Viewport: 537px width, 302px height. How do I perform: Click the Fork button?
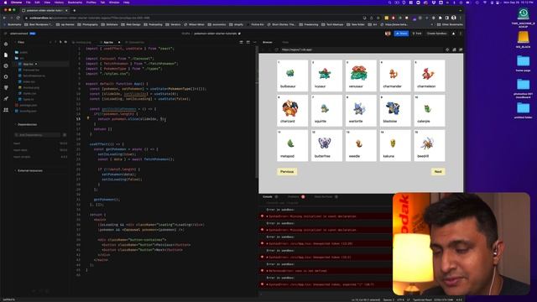point(417,34)
